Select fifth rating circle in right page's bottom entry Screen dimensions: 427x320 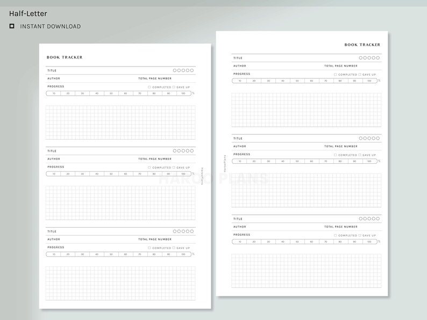378,219
